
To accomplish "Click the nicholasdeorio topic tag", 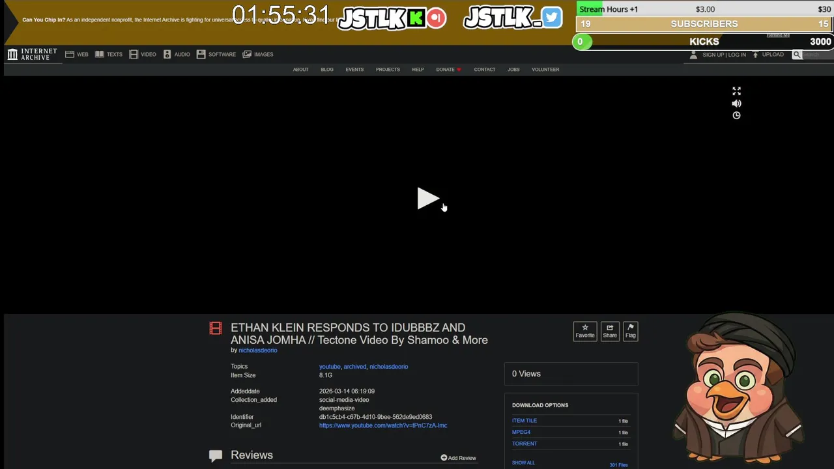I will tap(388, 367).
